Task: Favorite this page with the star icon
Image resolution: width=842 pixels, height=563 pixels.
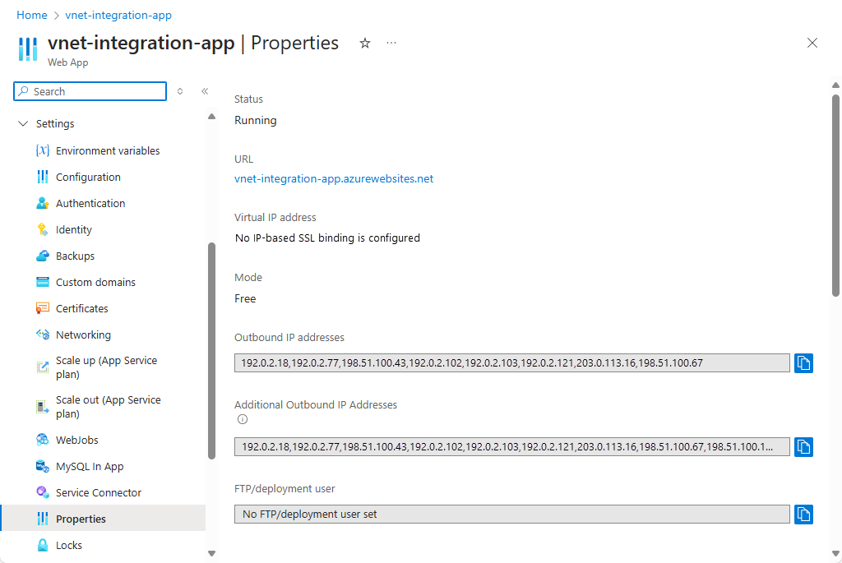Action: [365, 43]
